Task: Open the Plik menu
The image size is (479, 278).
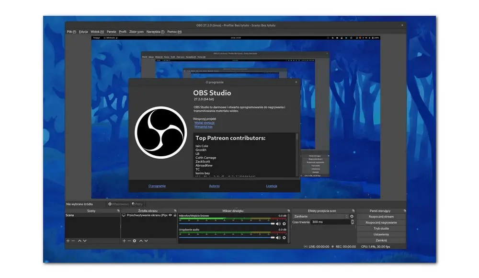Action: pyautogui.click(x=71, y=32)
